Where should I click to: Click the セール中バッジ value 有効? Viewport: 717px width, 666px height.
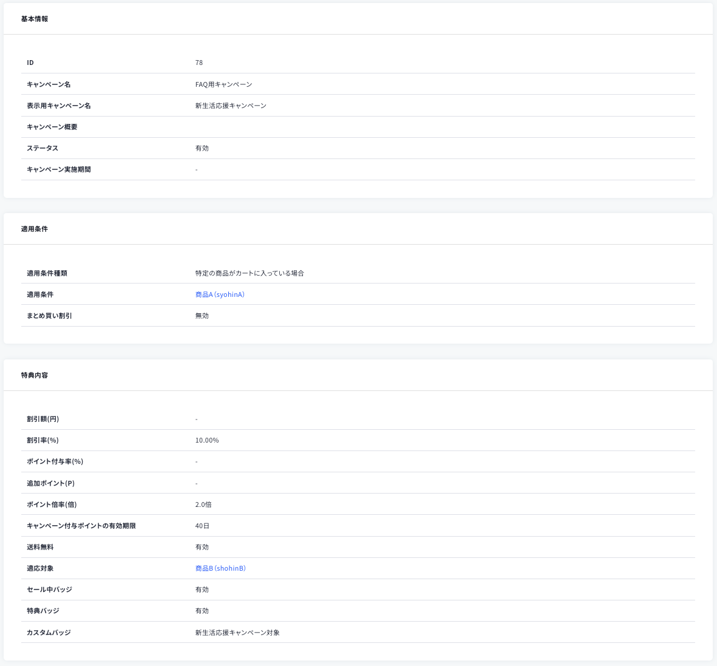click(x=202, y=590)
